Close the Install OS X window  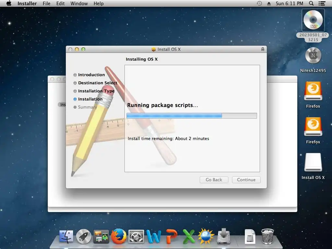pos(70,49)
